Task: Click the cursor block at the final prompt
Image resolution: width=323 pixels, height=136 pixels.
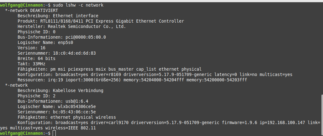Action: coord(54,133)
